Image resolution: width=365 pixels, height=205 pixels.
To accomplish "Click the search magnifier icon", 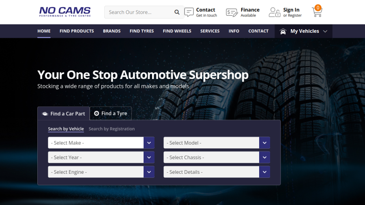I will tap(177, 12).
